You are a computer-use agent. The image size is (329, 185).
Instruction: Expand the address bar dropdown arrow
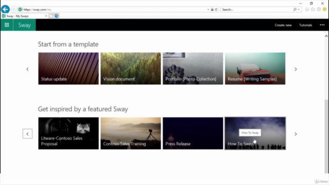click(x=208, y=10)
